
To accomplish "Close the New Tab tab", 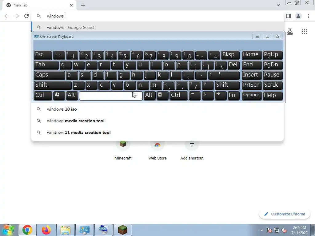I will point(71,5).
